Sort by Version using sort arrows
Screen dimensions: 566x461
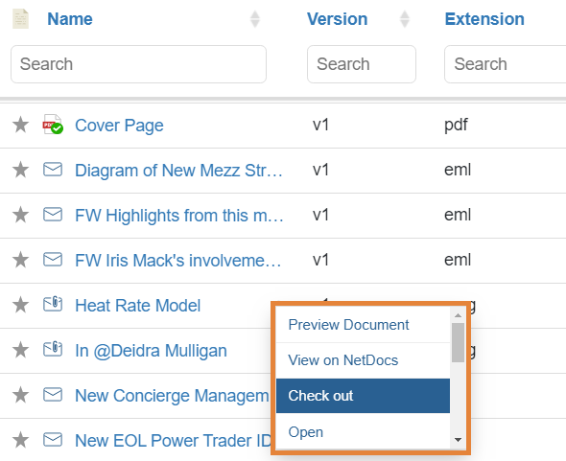click(405, 19)
